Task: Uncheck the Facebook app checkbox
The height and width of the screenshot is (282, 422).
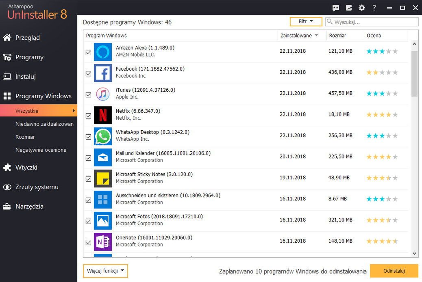Action: pos(88,73)
